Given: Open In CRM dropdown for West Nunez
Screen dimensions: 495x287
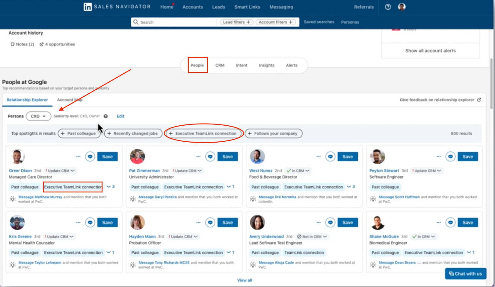Looking at the screenshot, I should click(x=298, y=171).
